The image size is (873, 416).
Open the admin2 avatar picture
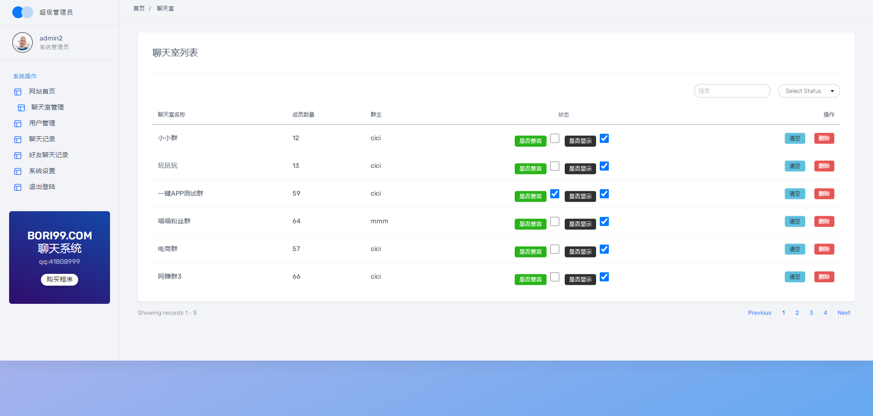pos(22,42)
